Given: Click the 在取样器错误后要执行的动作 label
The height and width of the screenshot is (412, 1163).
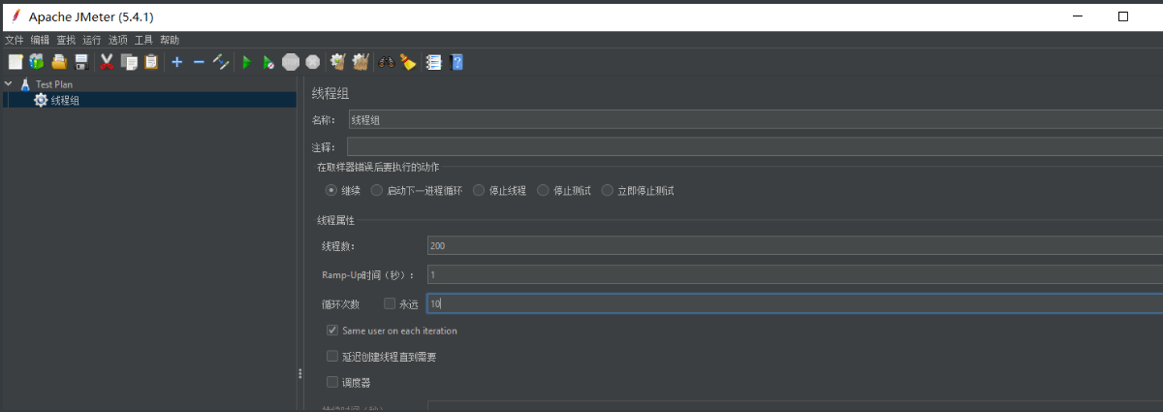Looking at the screenshot, I should pos(378,168).
